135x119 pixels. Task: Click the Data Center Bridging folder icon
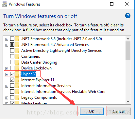(17, 62)
